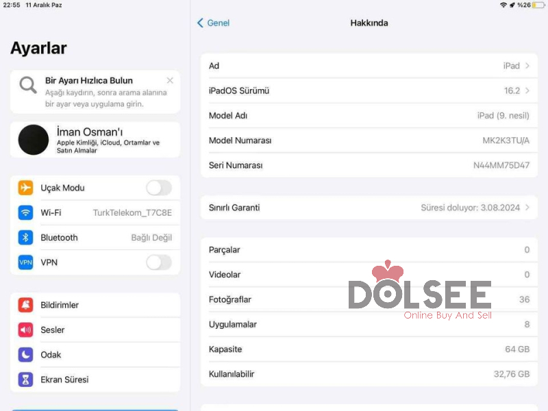Go back to Genel
Screen dimensions: 548x411
click(214, 23)
